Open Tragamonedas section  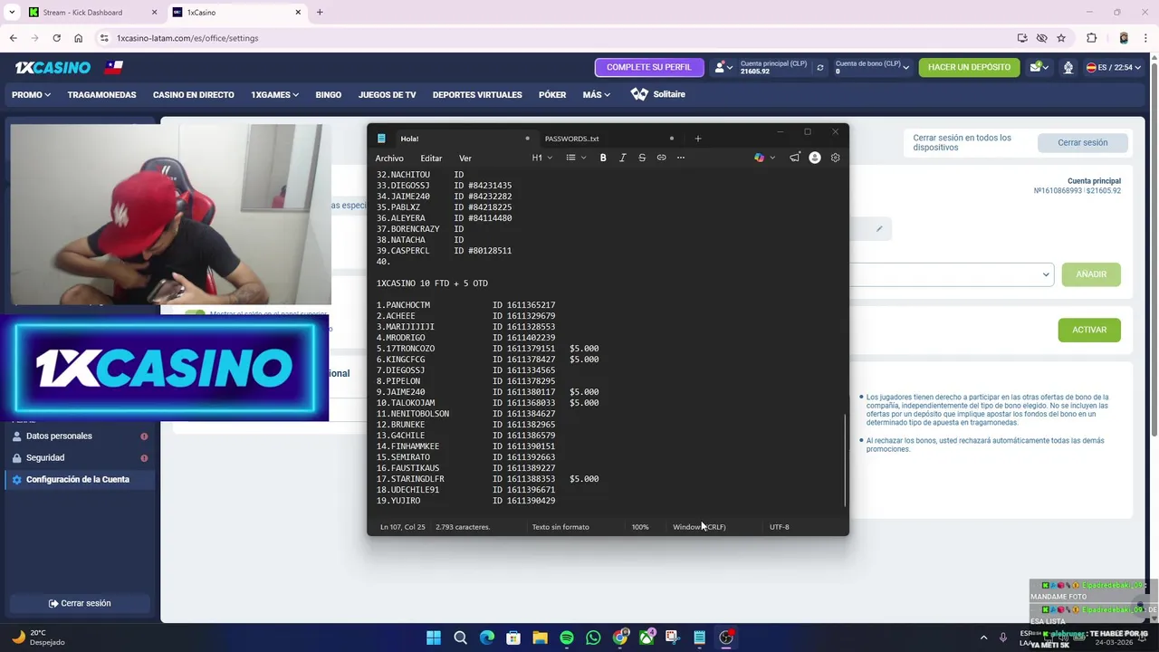point(101,94)
